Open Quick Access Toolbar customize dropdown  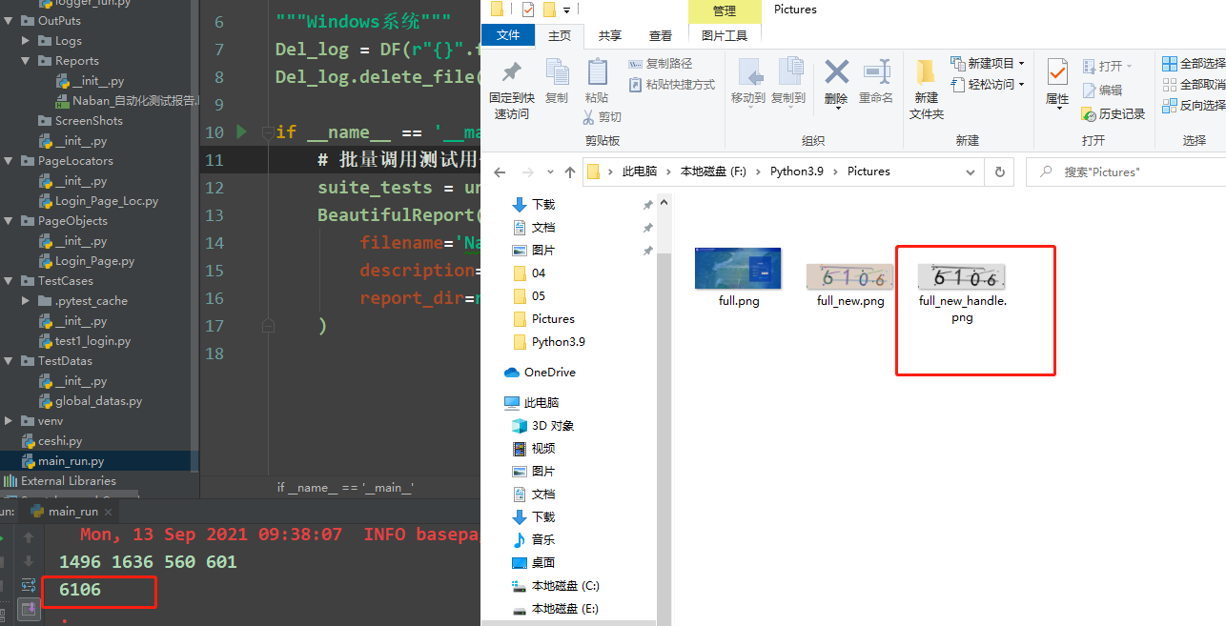pyautogui.click(x=566, y=10)
